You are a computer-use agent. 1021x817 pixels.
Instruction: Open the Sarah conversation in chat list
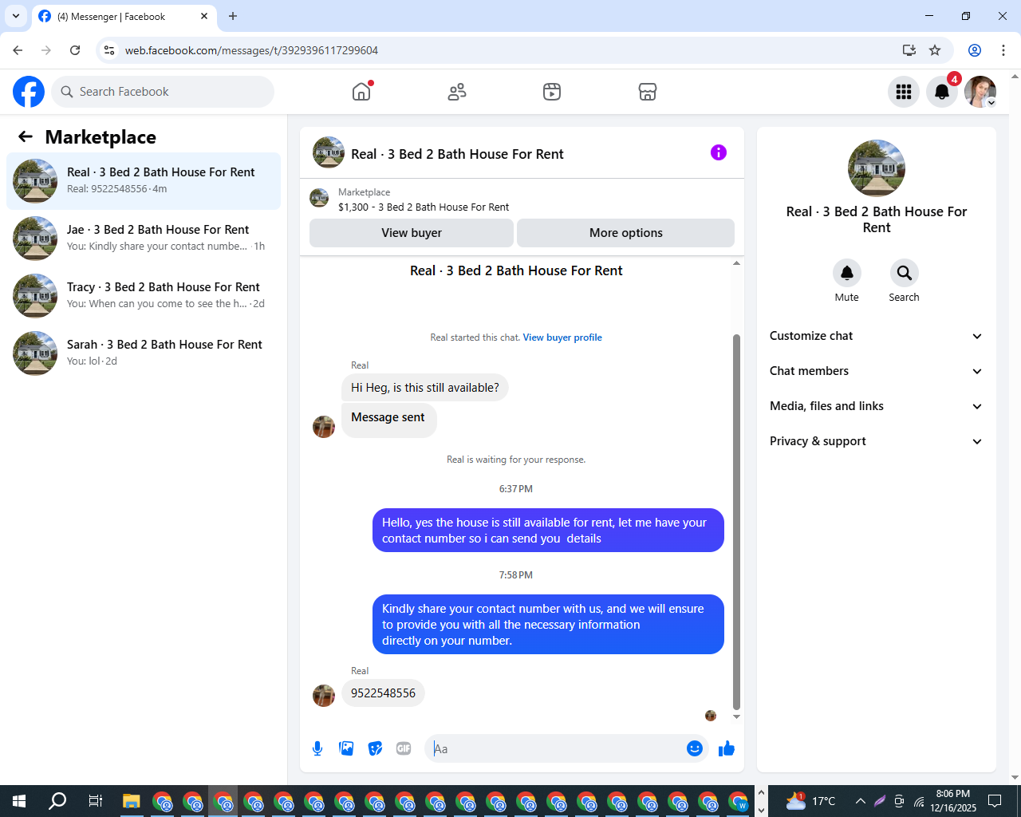(x=144, y=353)
